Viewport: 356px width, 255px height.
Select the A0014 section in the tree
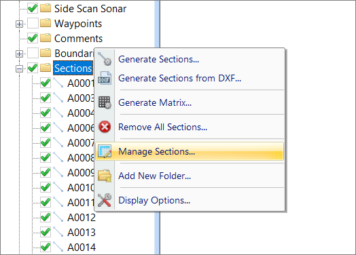(x=82, y=248)
